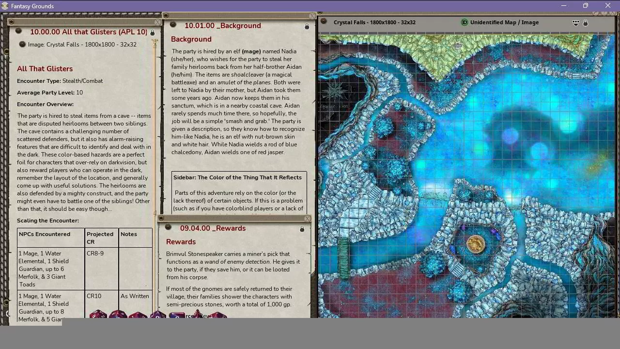The width and height of the screenshot is (620, 349).
Task: Click the Fantasy Grounds app icon in title bar
Action: point(5,6)
